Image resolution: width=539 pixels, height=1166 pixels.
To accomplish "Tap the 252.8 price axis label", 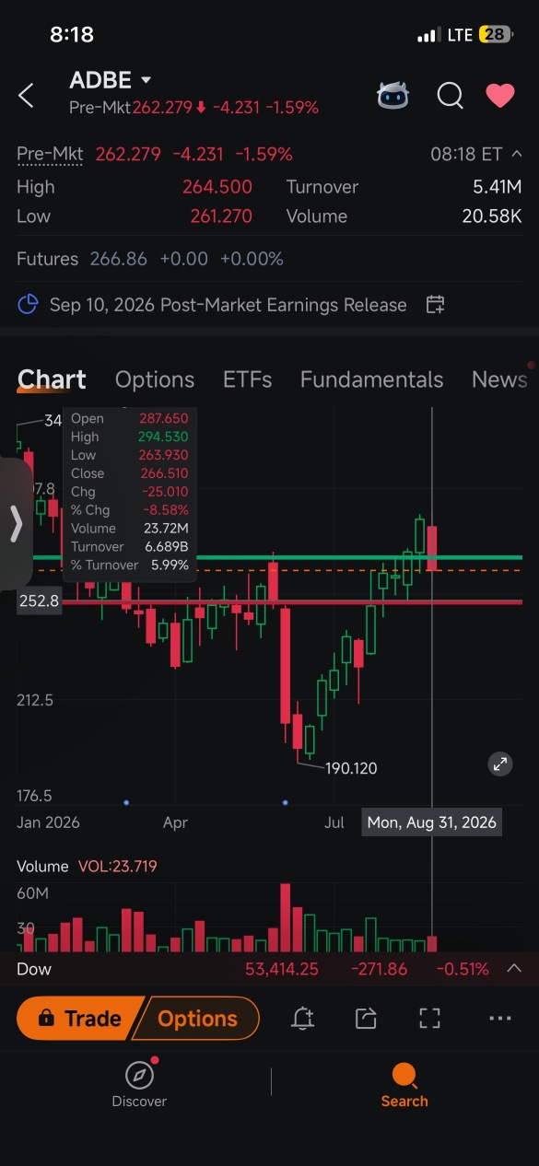I will 38,601.
